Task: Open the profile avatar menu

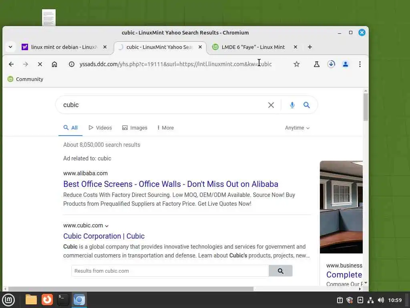Action: point(346,64)
